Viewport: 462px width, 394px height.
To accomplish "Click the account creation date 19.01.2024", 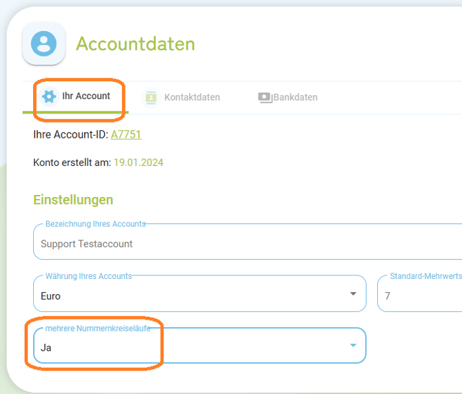I will (139, 163).
